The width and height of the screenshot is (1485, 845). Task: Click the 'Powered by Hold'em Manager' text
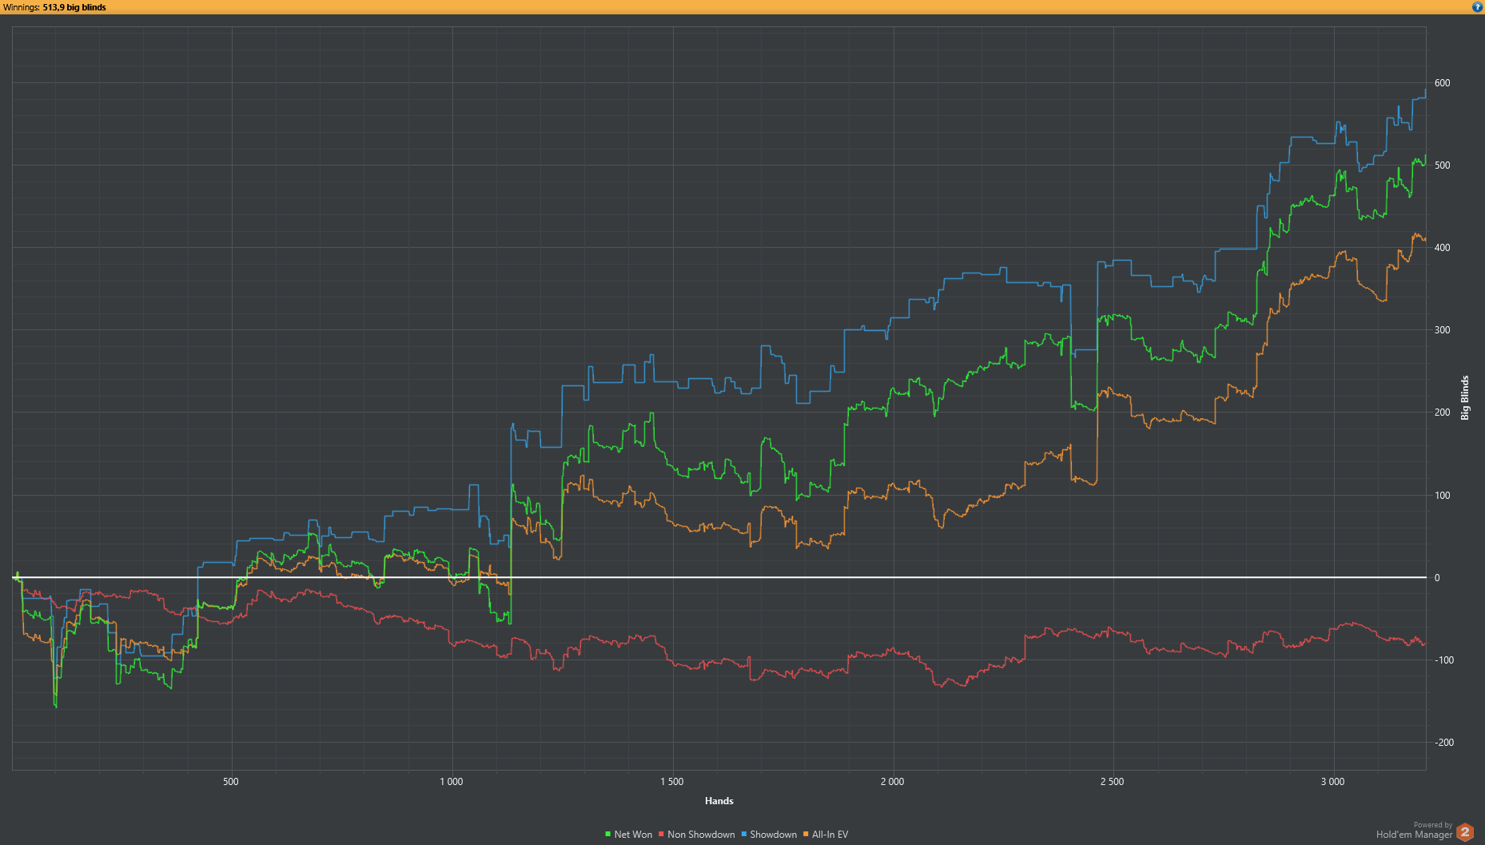tap(1414, 831)
